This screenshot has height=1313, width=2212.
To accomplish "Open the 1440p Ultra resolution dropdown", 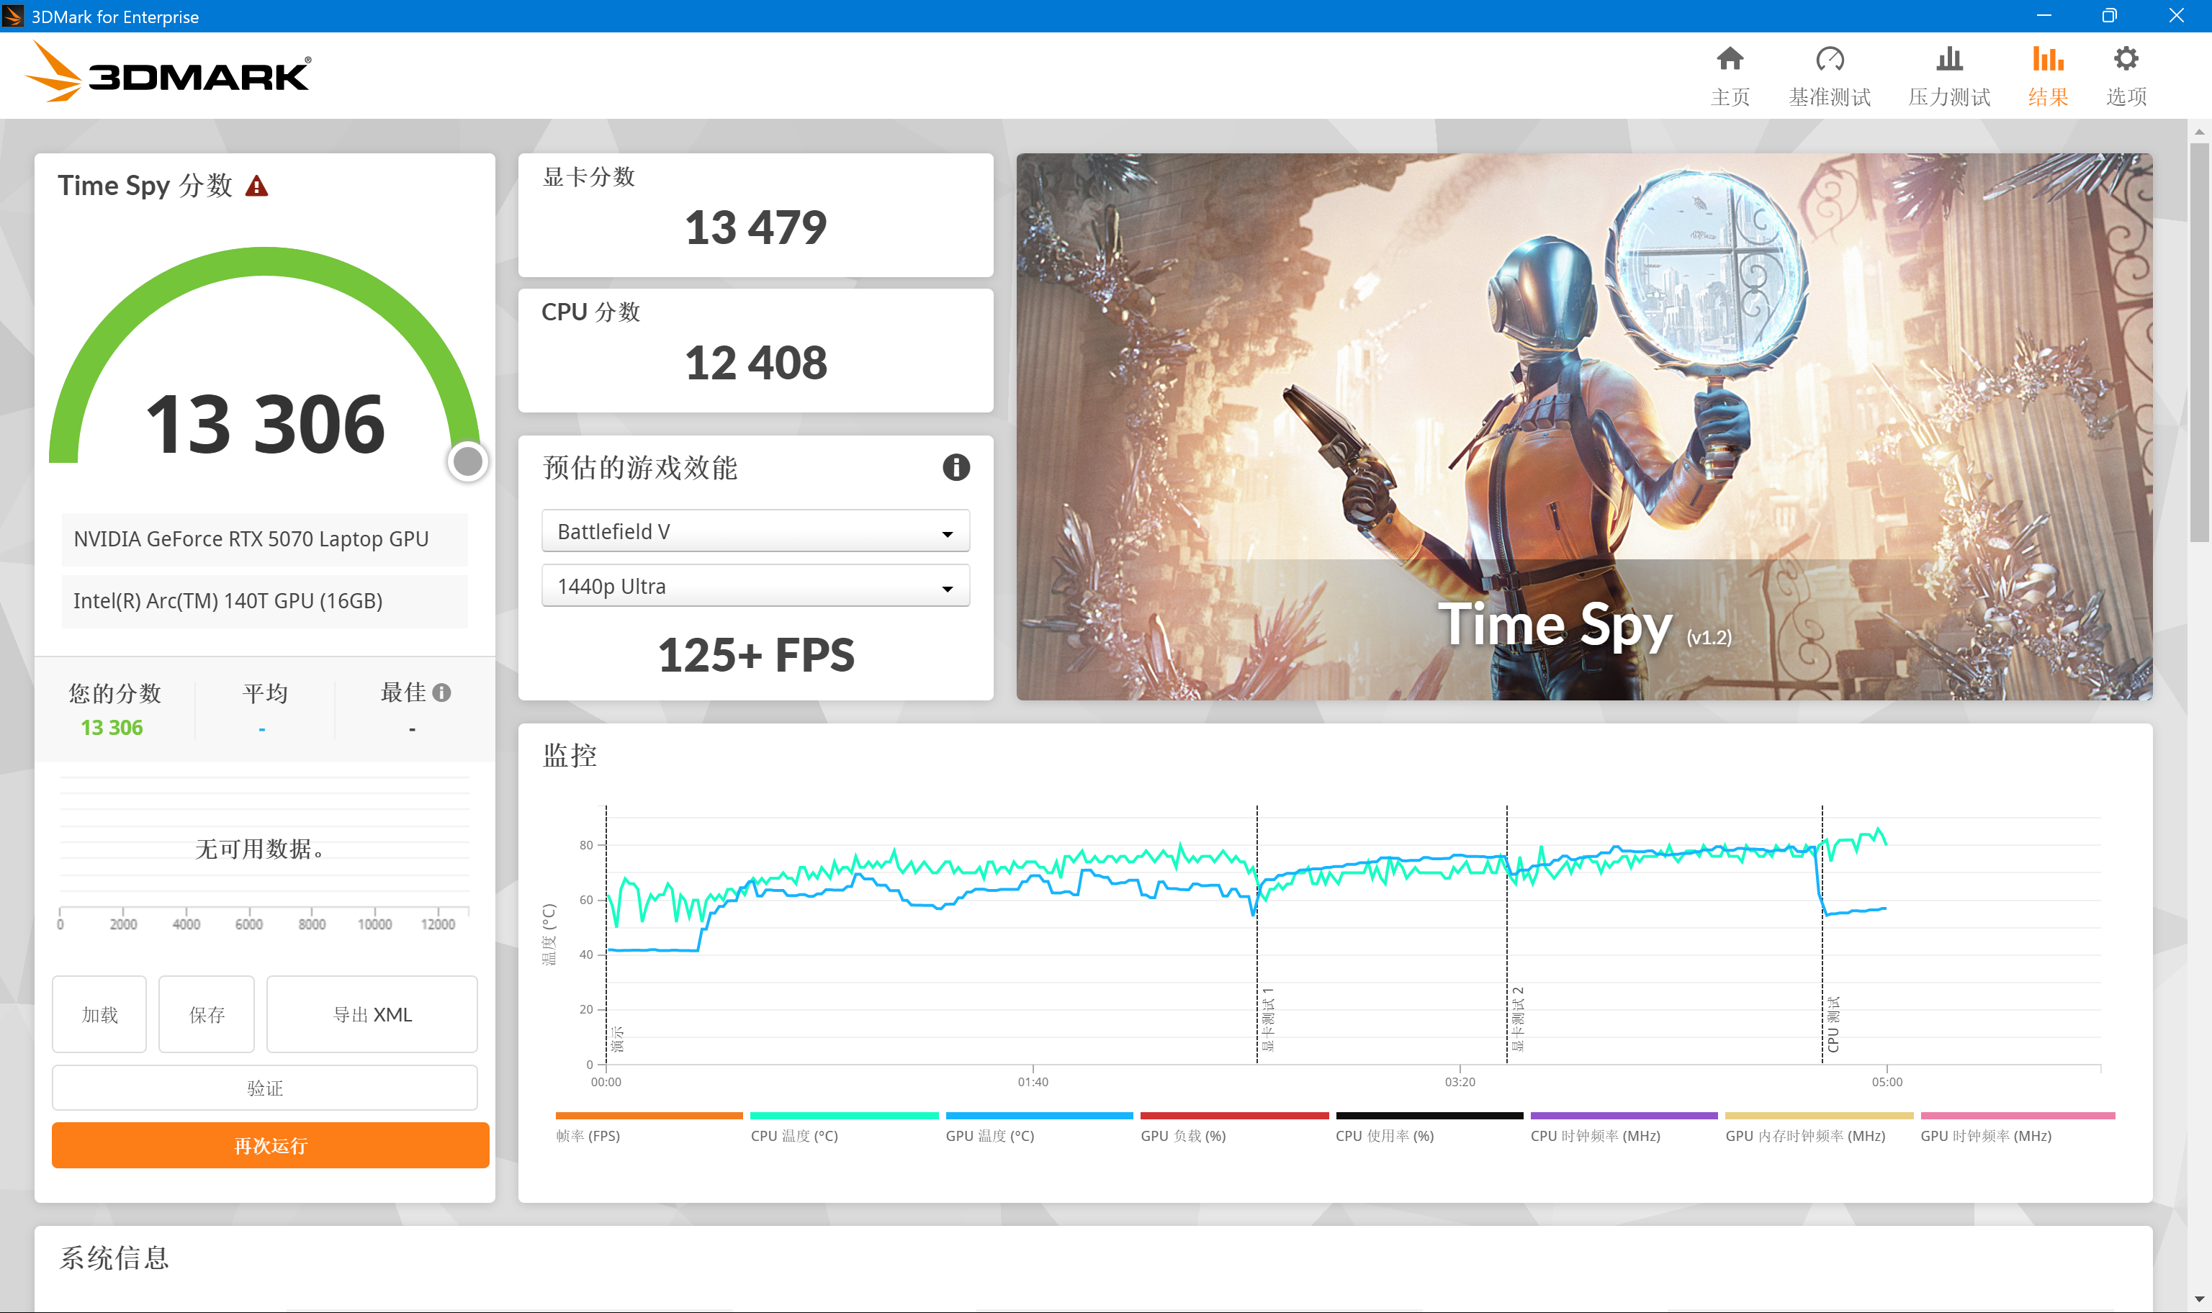I will coord(755,586).
